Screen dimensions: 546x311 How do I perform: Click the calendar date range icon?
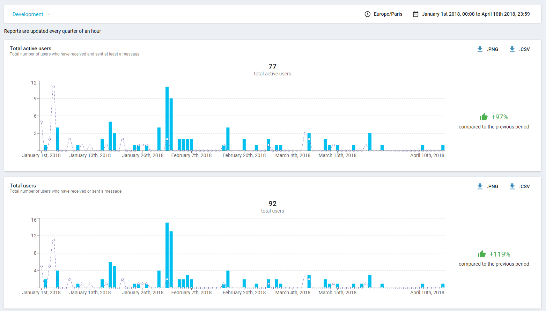[415, 14]
